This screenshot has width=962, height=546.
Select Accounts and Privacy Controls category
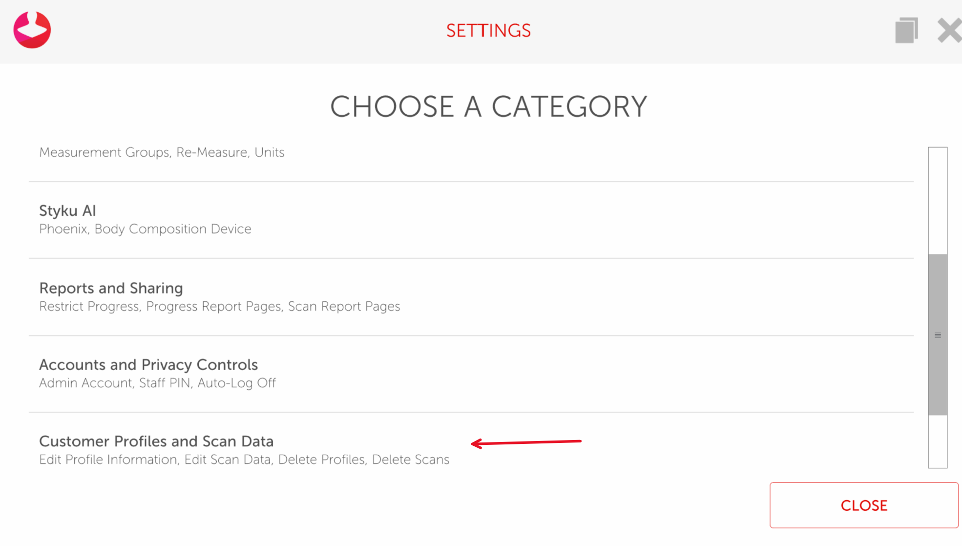point(148,365)
